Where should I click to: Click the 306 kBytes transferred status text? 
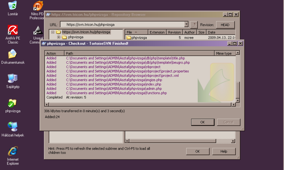84,111
